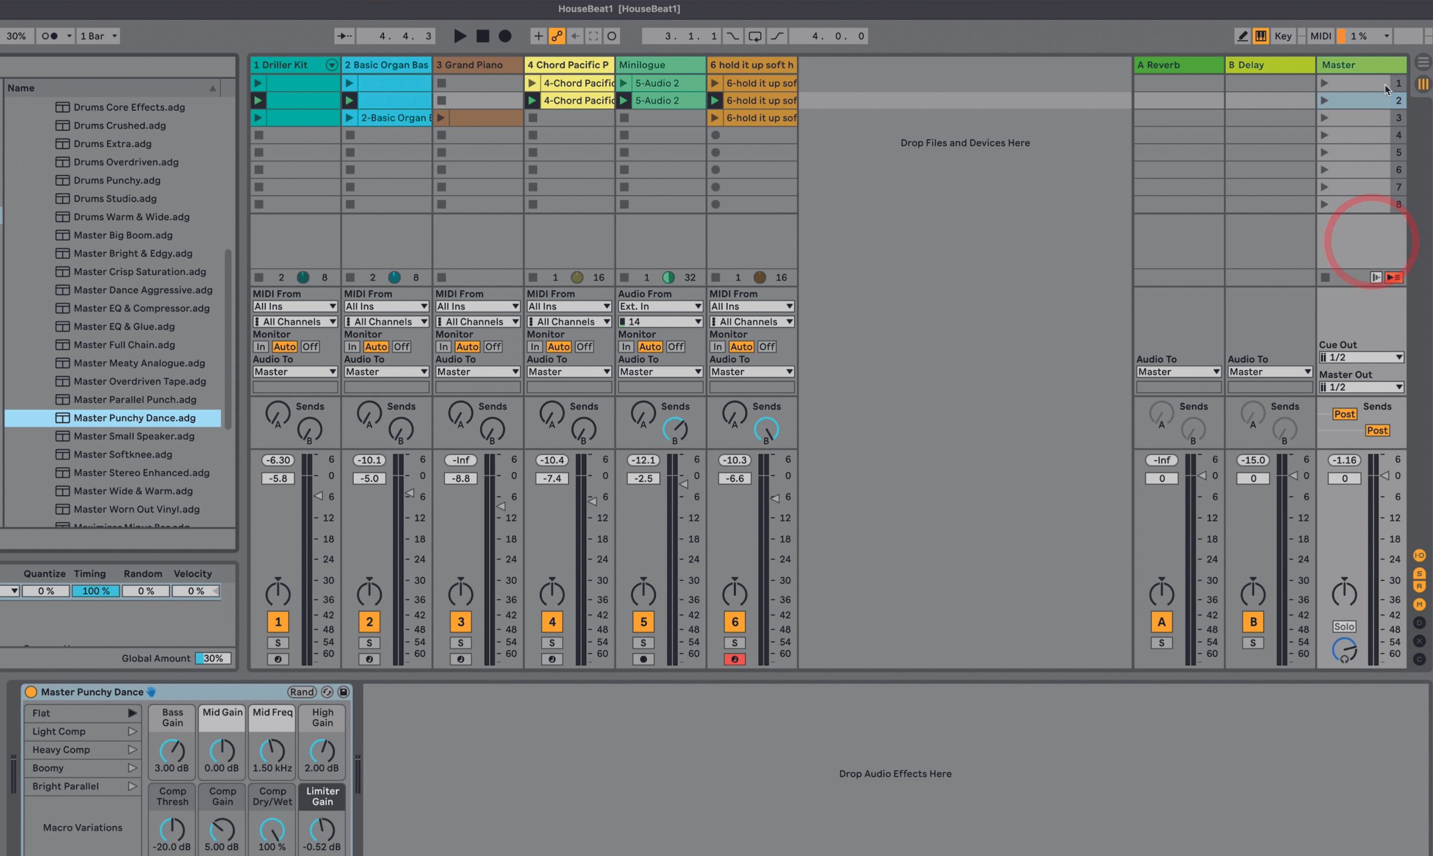Show or hide Sends section button
The height and width of the screenshot is (856, 1433).
(1419, 573)
